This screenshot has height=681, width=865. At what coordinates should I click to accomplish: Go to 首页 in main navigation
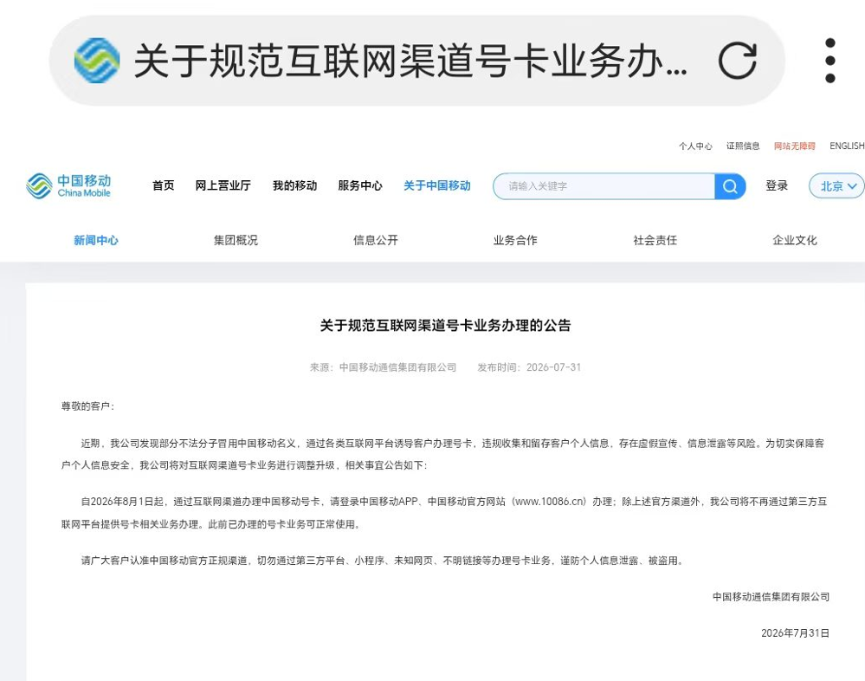[164, 185]
